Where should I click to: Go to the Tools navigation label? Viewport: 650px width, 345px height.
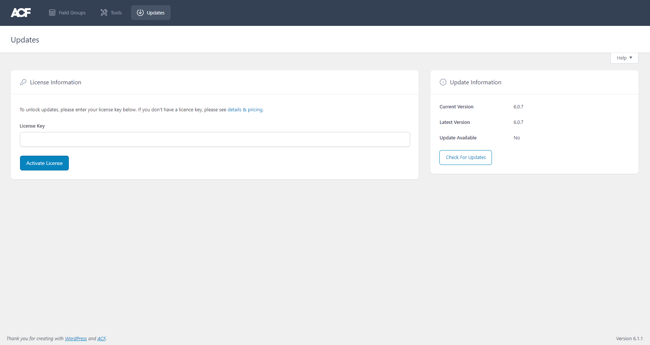pos(116,13)
